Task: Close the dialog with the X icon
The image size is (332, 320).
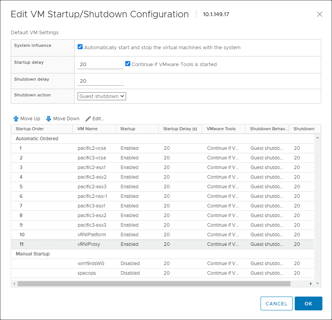Action: (319, 14)
